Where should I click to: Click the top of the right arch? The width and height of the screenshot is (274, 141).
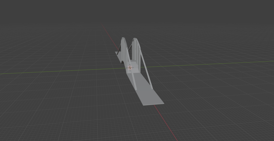[135, 39]
